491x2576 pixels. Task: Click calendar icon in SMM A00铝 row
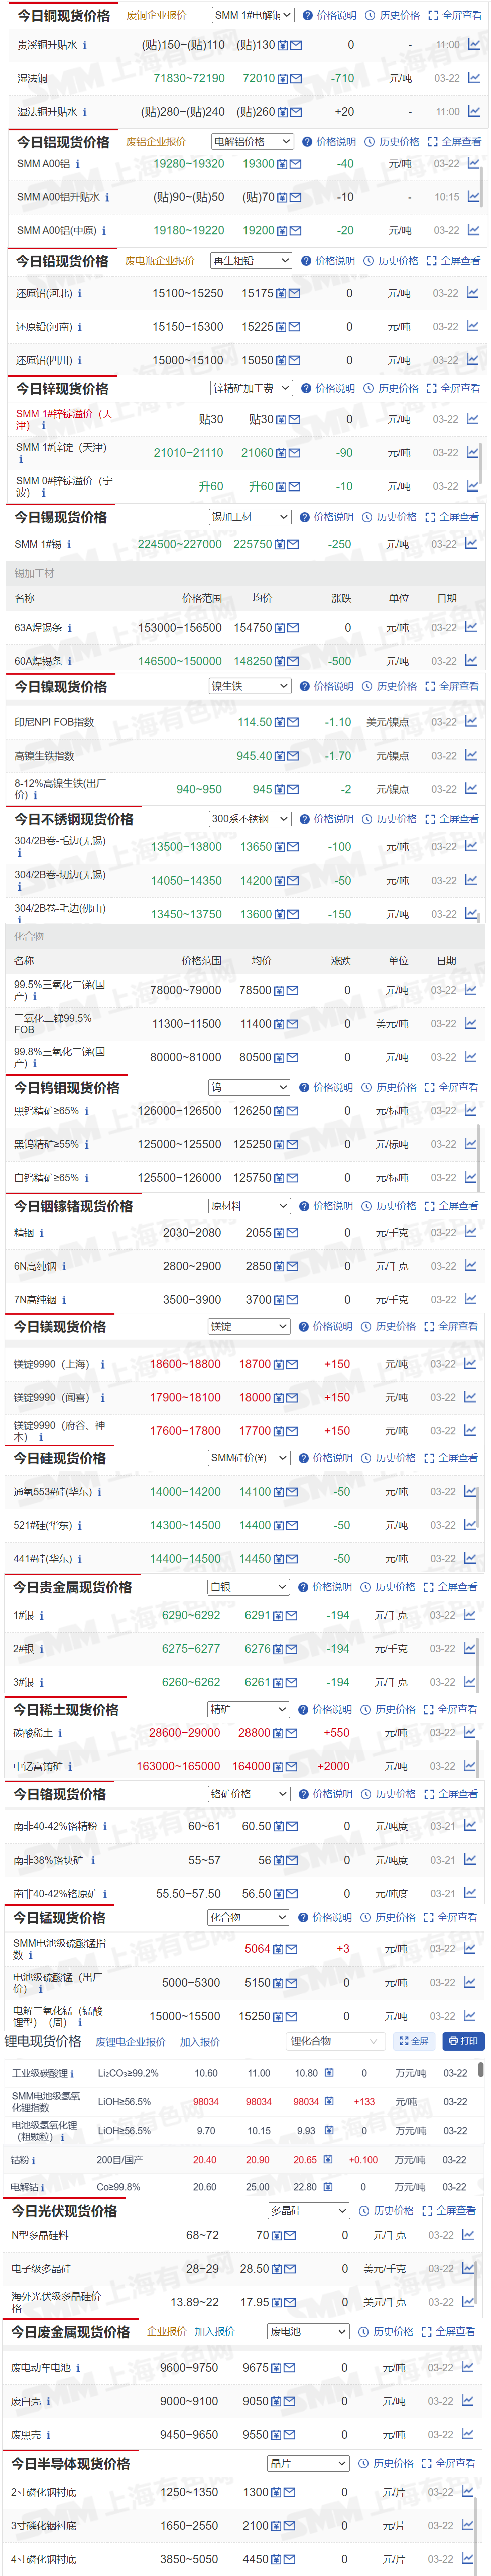pos(283,164)
